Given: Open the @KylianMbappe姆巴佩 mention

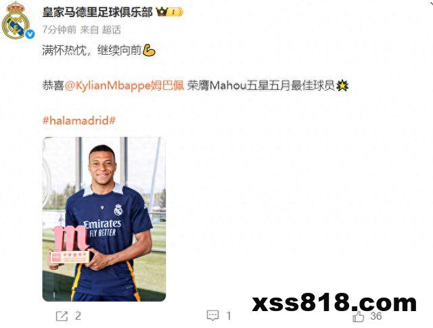Looking at the screenshot, I should [x=124, y=86].
